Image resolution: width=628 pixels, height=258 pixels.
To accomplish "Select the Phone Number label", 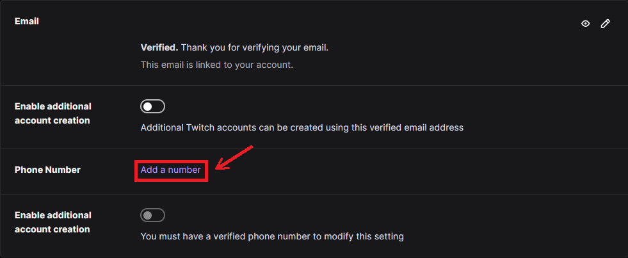I will [47, 170].
